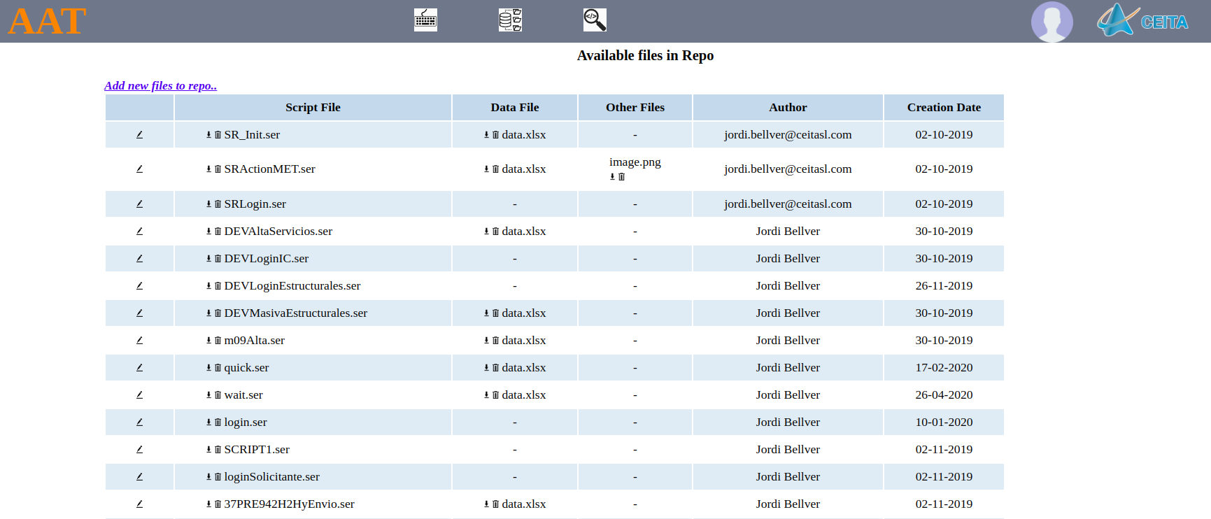Click the Script File column header
Screen dimensions: 1211x519
coord(313,107)
